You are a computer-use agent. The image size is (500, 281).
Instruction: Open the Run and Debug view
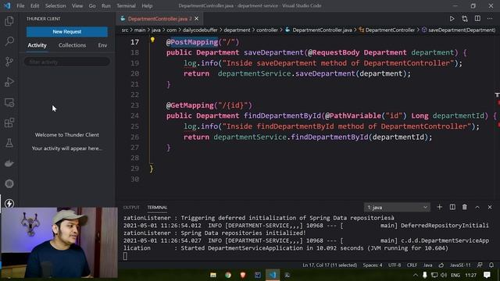point(9,82)
